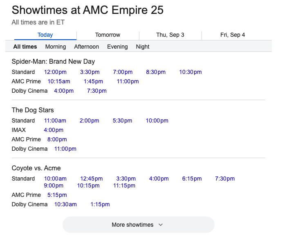Choose Spider-Man Standard 8:30pm showtime
This screenshot has height=241, width=282.
click(156, 72)
